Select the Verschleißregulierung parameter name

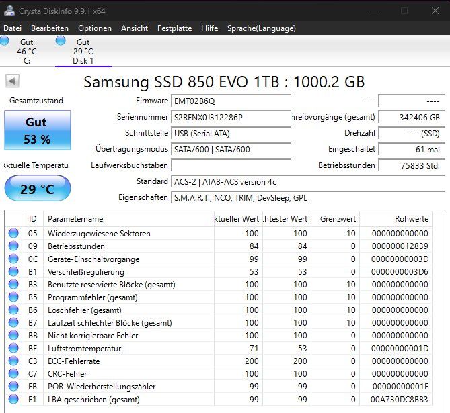coord(86,272)
